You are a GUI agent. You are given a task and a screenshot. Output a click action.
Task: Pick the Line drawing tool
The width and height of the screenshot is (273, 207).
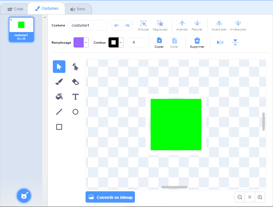click(x=59, y=112)
